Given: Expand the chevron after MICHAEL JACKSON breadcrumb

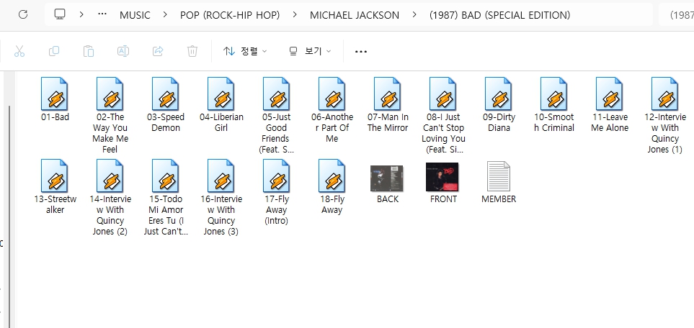Looking at the screenshot, I should pyautogui.click(x=414, y=15).
